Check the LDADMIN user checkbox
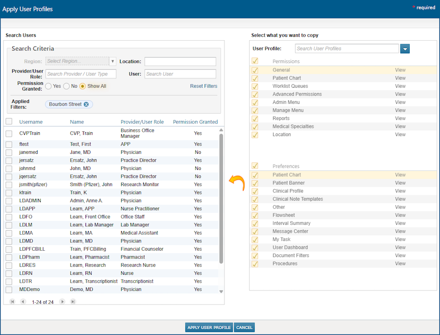440x335 pixels. click(x=9, y=201)
